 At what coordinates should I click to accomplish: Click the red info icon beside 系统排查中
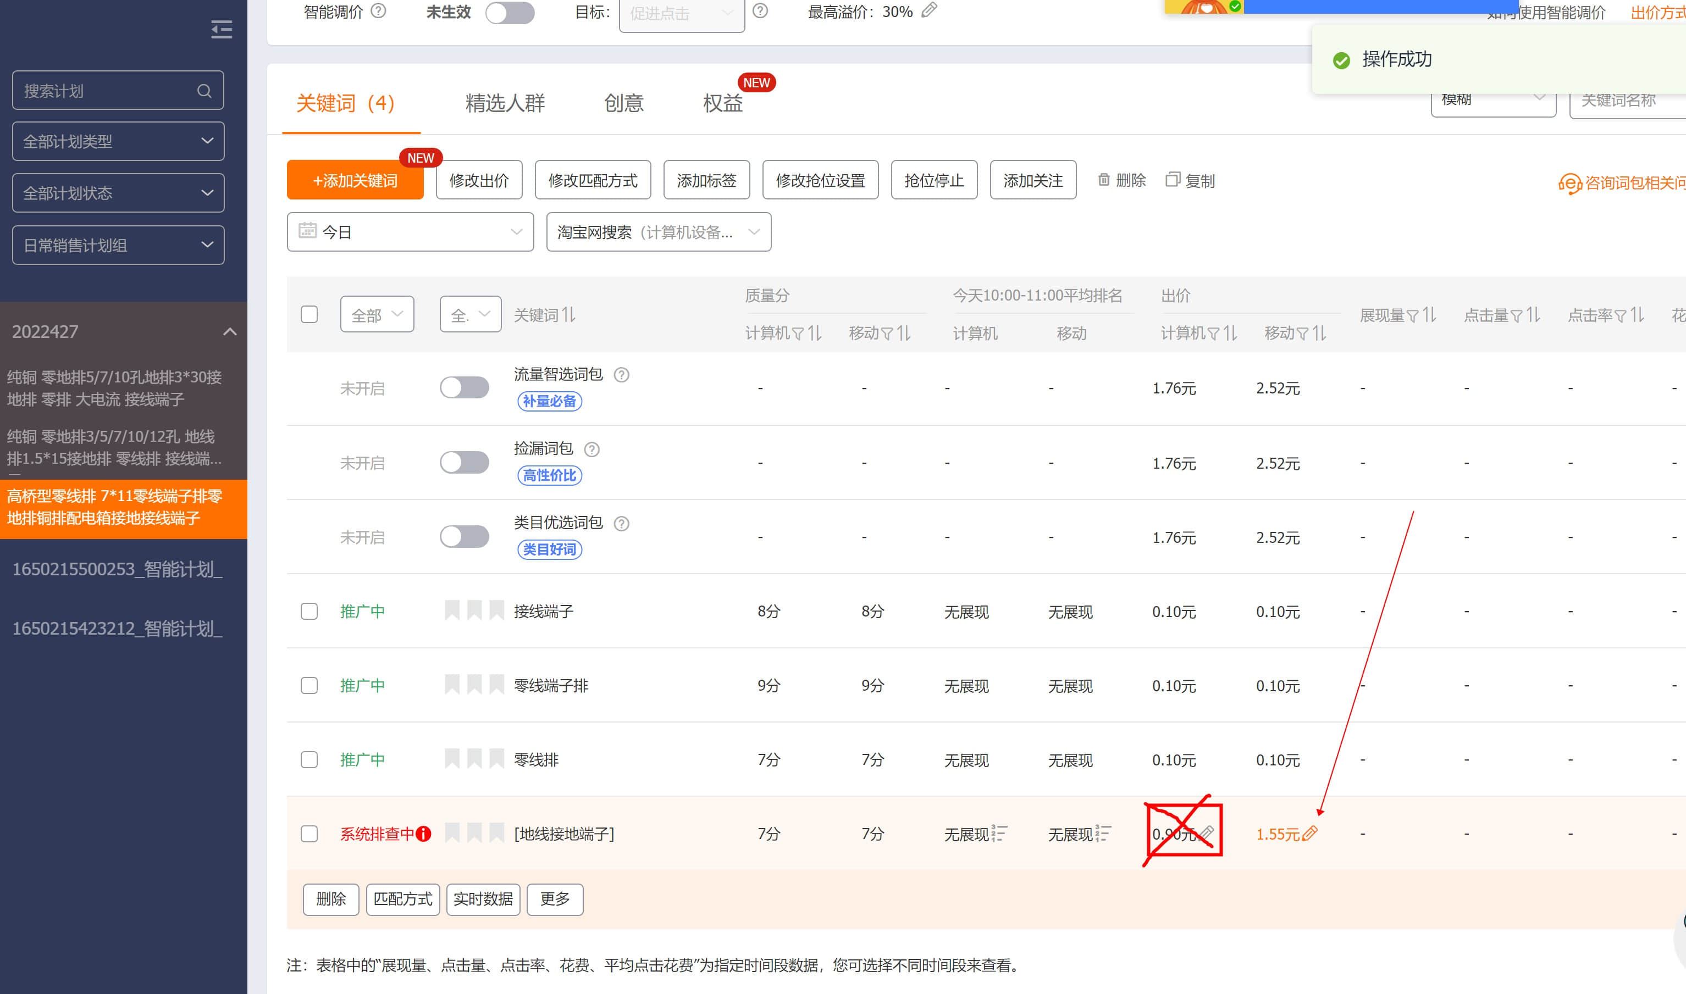point(423,834)
